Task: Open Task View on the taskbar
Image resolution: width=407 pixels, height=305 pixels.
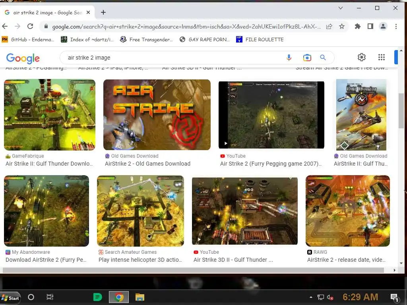Action: pyautogui.click(x=50, y=297)
